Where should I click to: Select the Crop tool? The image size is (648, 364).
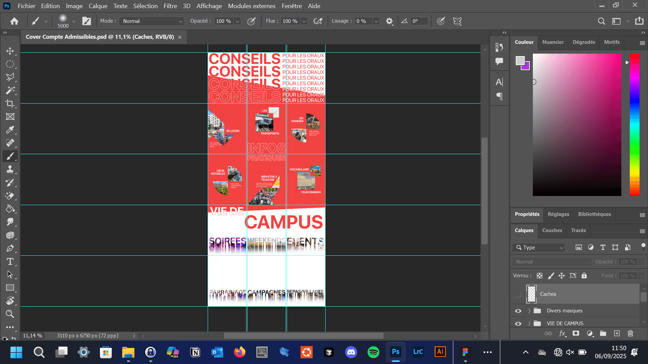10,104
